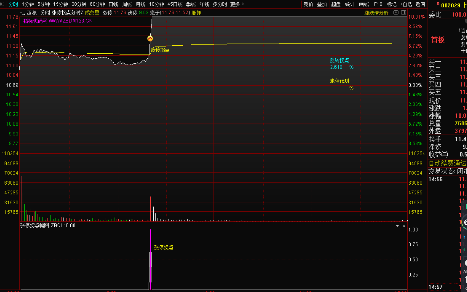This screenshot has width=467, height=292.
Task: Open the 涨停拐点幅图 panel dropdown triangle
Action: click(397, 226)
